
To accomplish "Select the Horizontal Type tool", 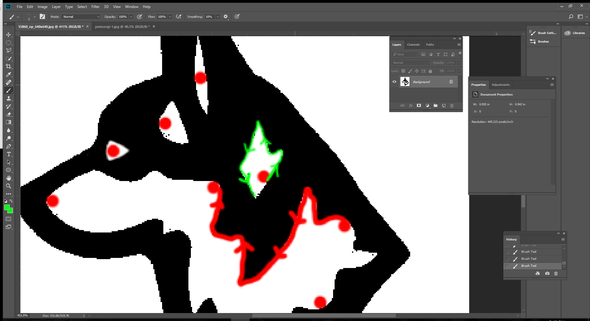I will click(9, 154).
